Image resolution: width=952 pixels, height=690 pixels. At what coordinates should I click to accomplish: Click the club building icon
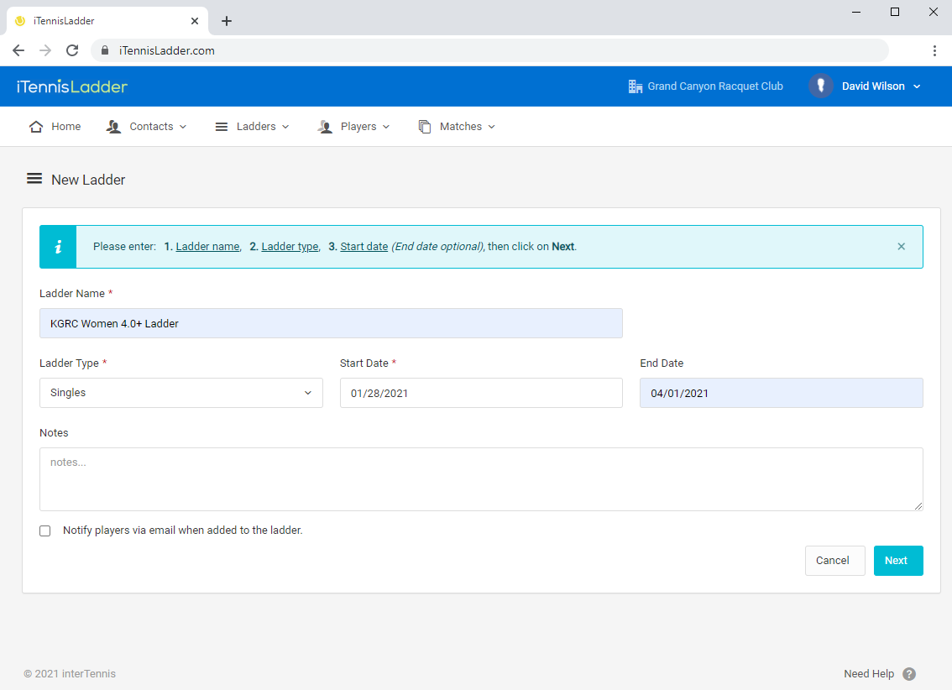[636, 86]
